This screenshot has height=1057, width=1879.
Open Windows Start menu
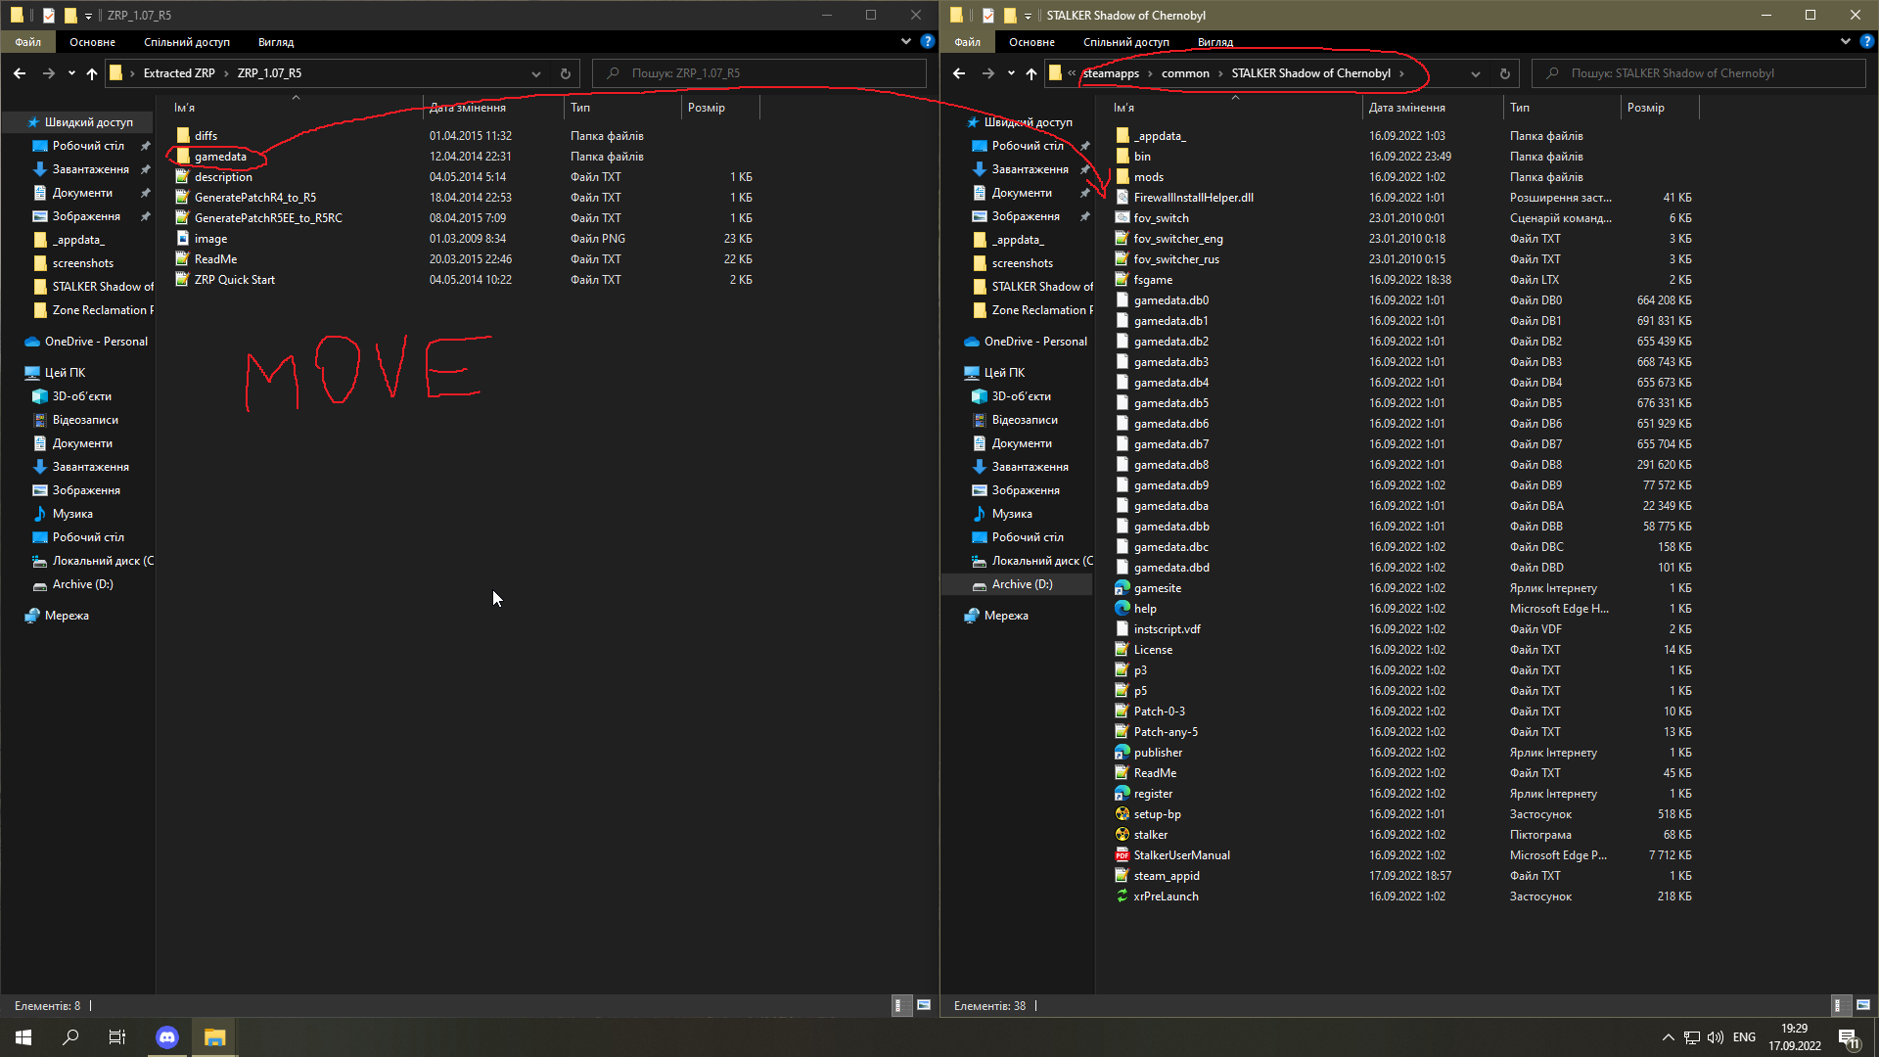(x=23, y=1037)
